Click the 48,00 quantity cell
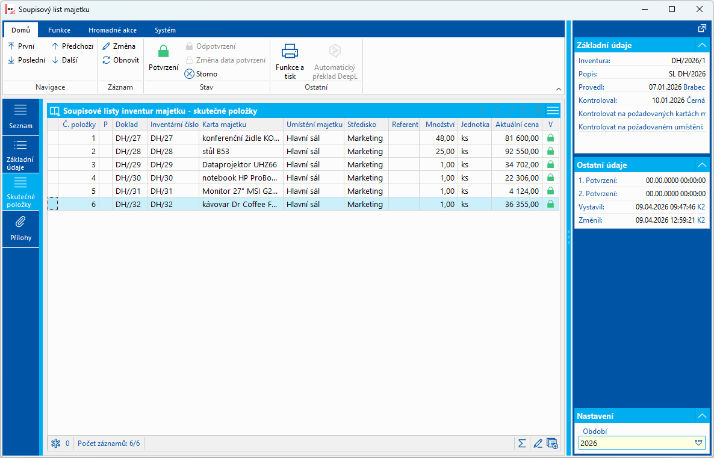Screen dimensions: 714x458 coord(438,137)
